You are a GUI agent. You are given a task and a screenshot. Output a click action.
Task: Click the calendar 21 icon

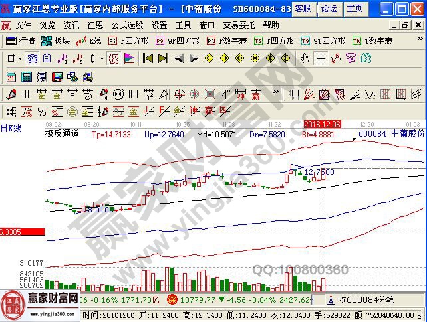point(11,77)
